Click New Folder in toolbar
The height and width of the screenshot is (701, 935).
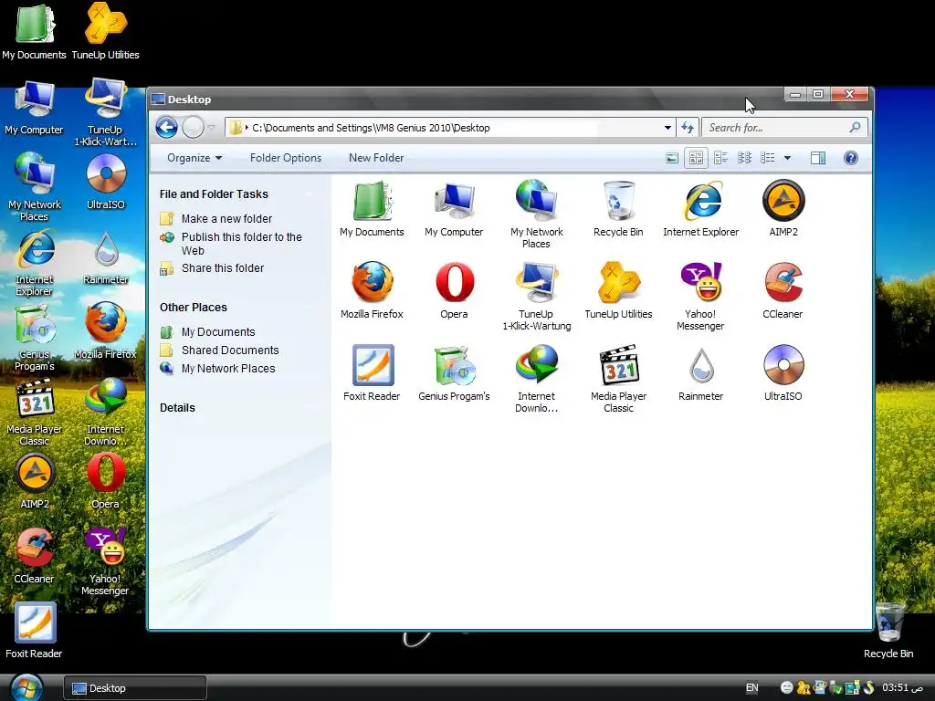point(376,158)
